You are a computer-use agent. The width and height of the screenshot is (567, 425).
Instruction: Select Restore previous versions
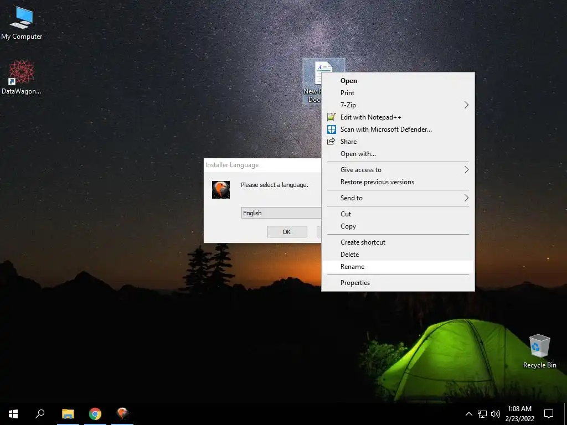pyautogui.click(x=398, y=182)
